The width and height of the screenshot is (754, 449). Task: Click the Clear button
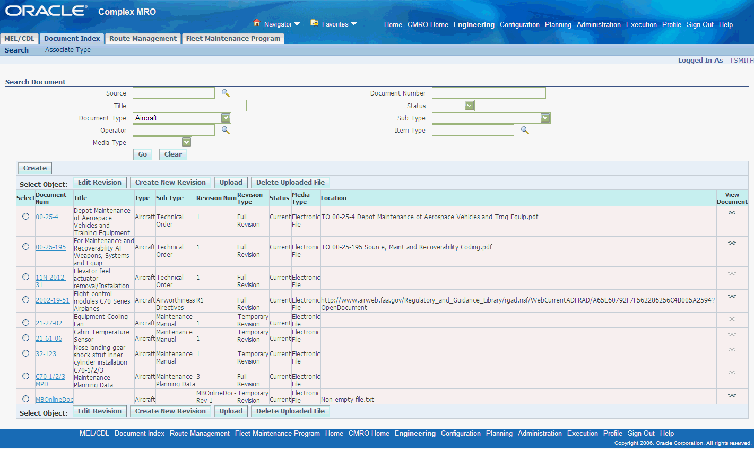(173, 154)
